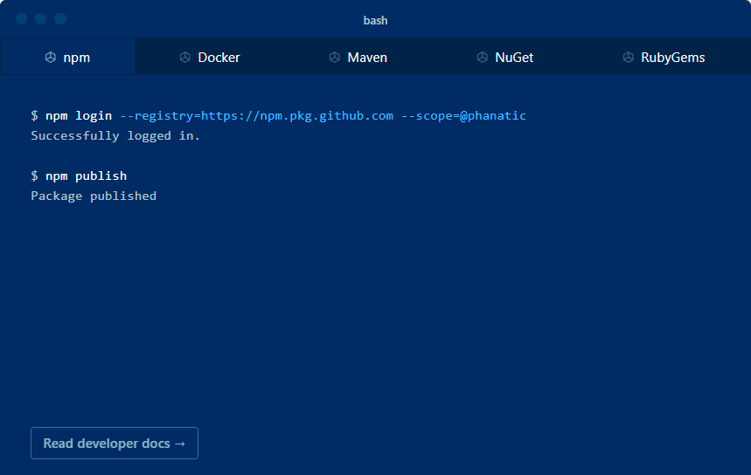Show the NuGet tab
The height and width of the screenshot is (475, 751).
[505, 57]
